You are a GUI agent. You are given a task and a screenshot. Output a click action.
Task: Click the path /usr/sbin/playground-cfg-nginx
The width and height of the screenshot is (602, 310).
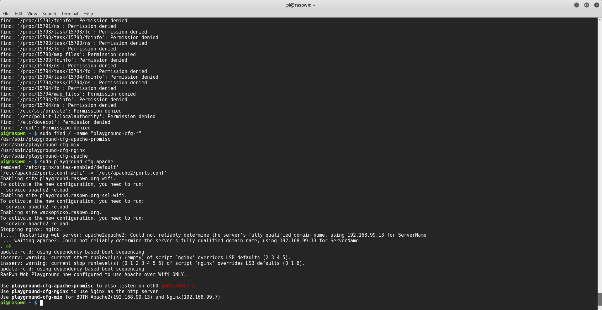click(x=43, y=150)
